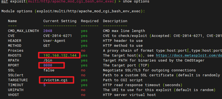Click 'HTTP method to use' description
The image size is (222, 99).
pyautogui.click(x=123, y=46)
